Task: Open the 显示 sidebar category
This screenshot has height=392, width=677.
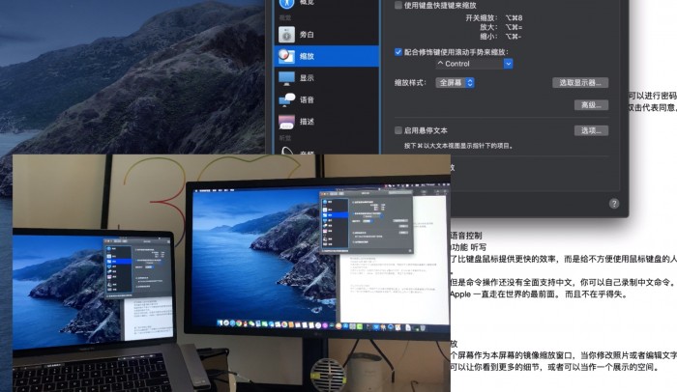Action: [x=327, y=78]
